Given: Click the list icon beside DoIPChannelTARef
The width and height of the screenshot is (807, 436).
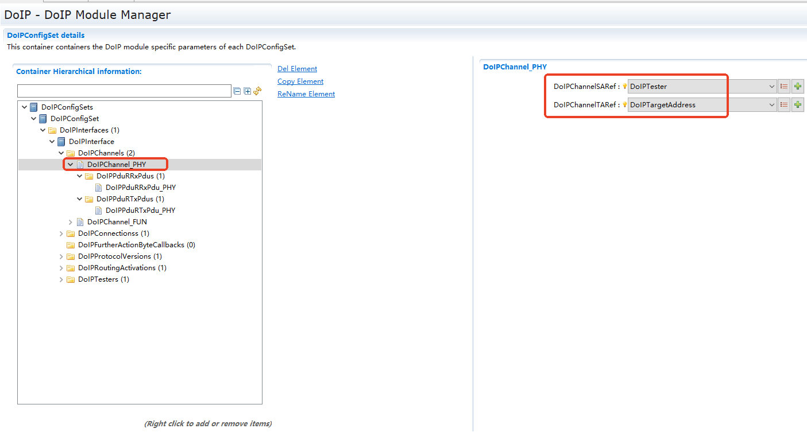Looking at the screenshot, I should coord(784,105).
